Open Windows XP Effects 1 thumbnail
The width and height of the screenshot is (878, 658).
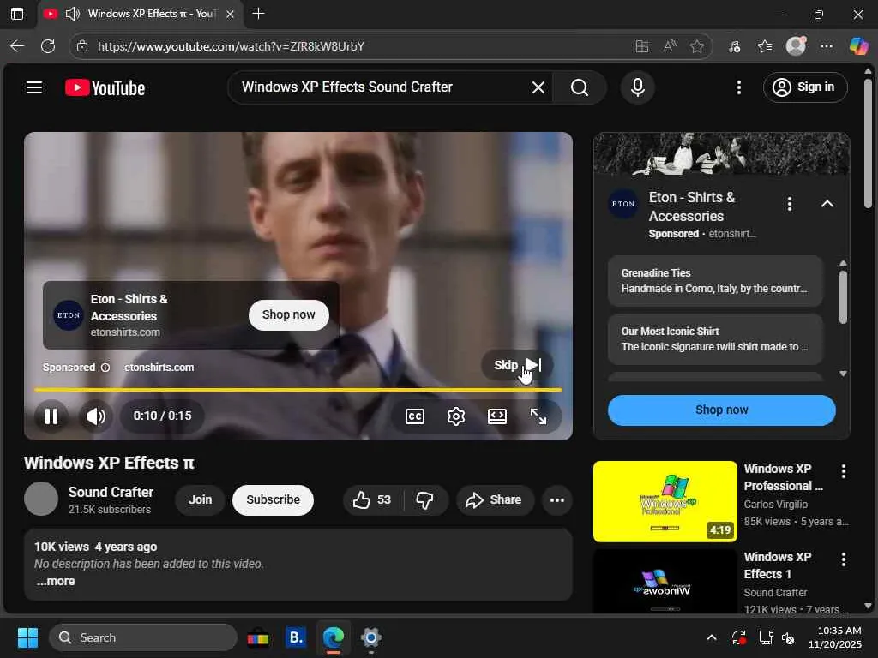(665, 582)
